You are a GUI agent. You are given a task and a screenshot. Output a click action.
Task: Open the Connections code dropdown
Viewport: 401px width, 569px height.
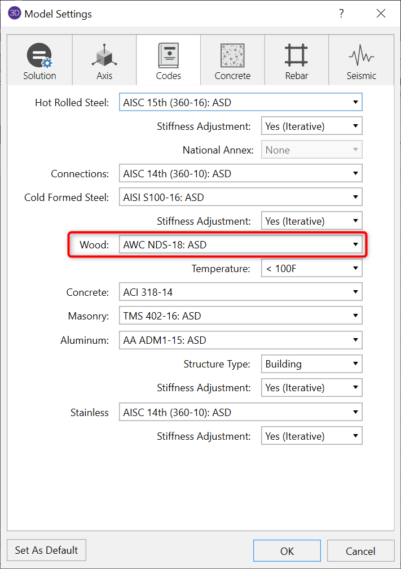(240, 174)
